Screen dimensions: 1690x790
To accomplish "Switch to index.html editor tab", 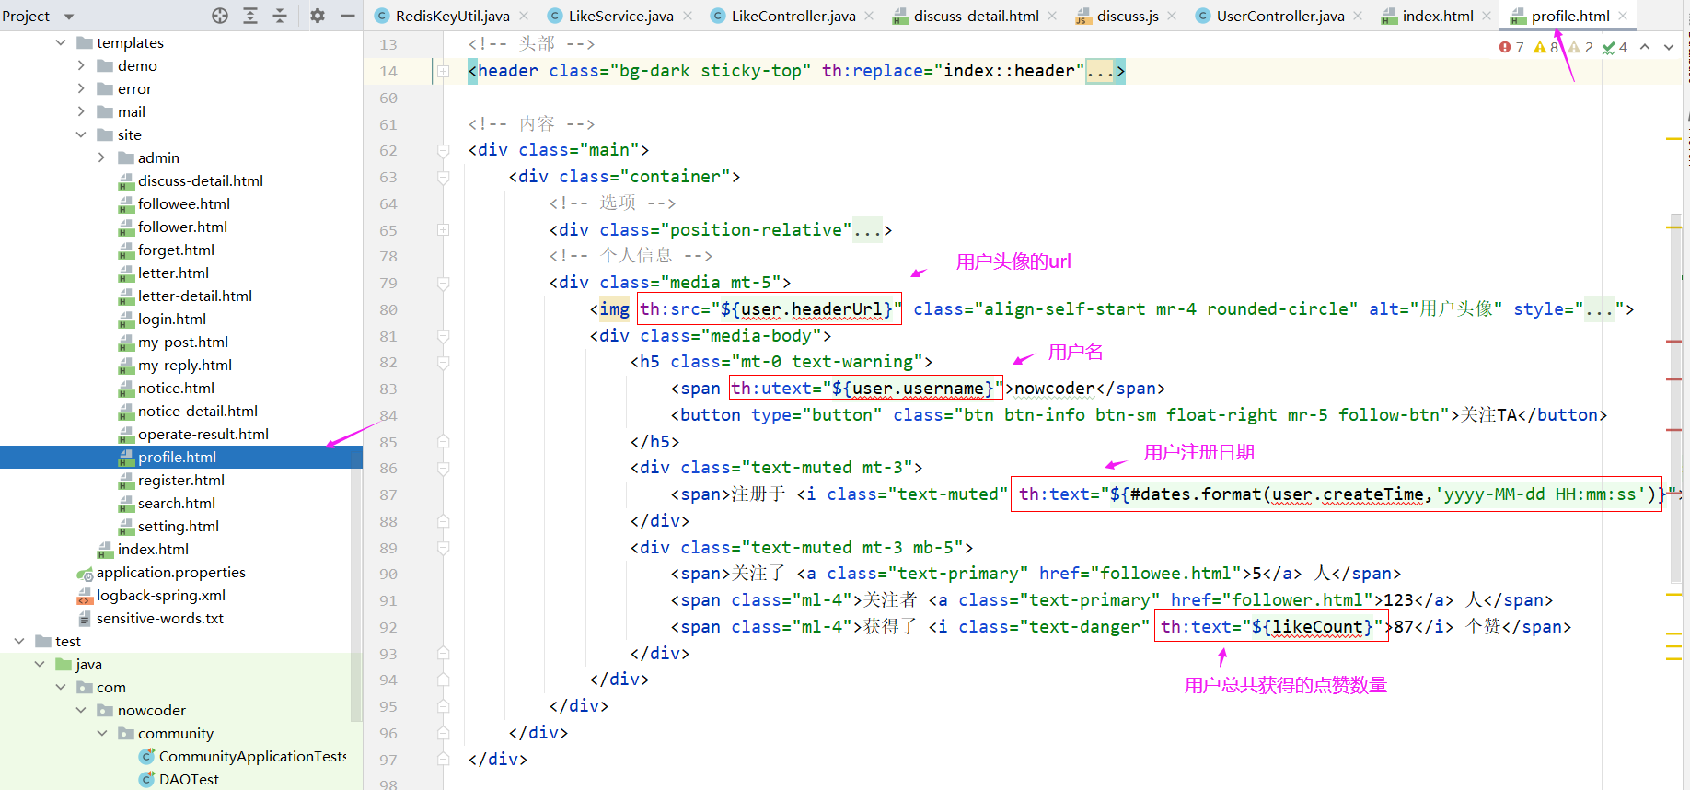I will (1438, 16).
